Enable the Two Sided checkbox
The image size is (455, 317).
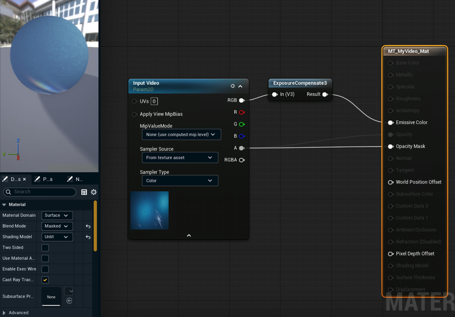[45, 248]
